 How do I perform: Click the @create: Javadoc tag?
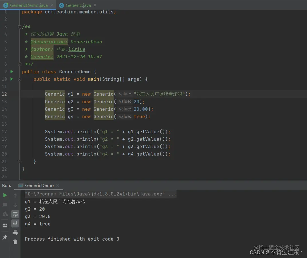pos(42,57)
